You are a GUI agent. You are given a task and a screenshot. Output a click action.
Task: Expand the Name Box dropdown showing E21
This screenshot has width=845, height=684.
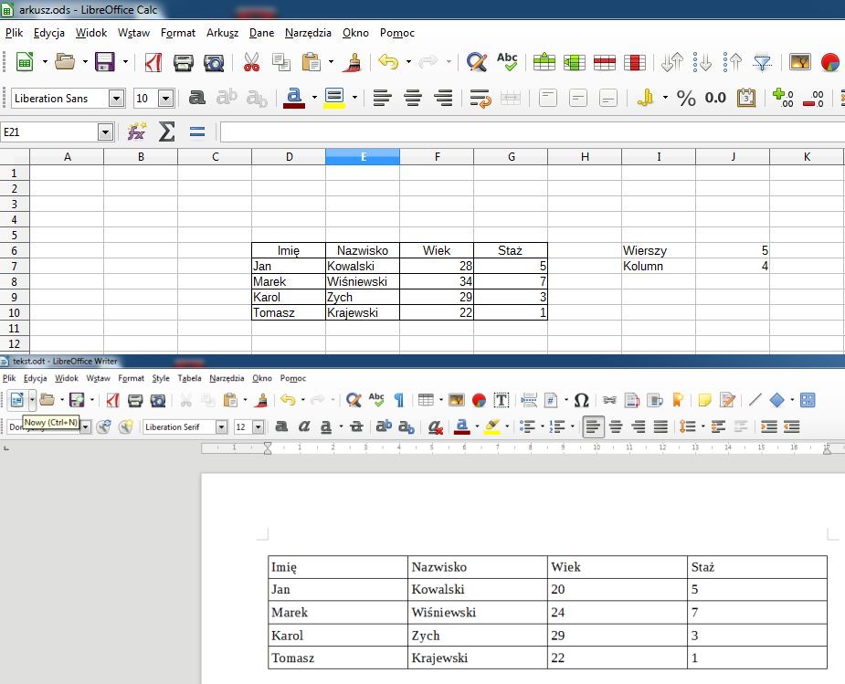pos(105,132)
